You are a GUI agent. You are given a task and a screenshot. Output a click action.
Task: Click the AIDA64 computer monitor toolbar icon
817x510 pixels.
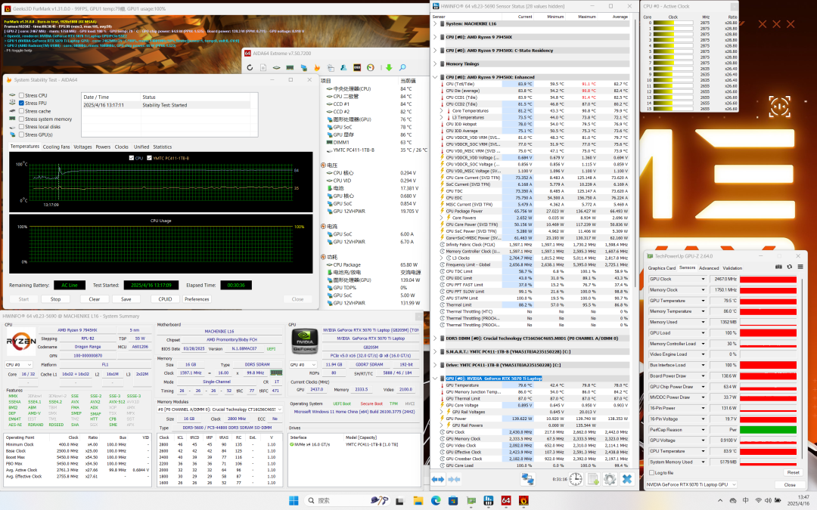[304, 68]
